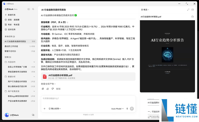199x122 pixels.
Task: Collapse the 数据分析 folder chevron
Action: point(34,76)
